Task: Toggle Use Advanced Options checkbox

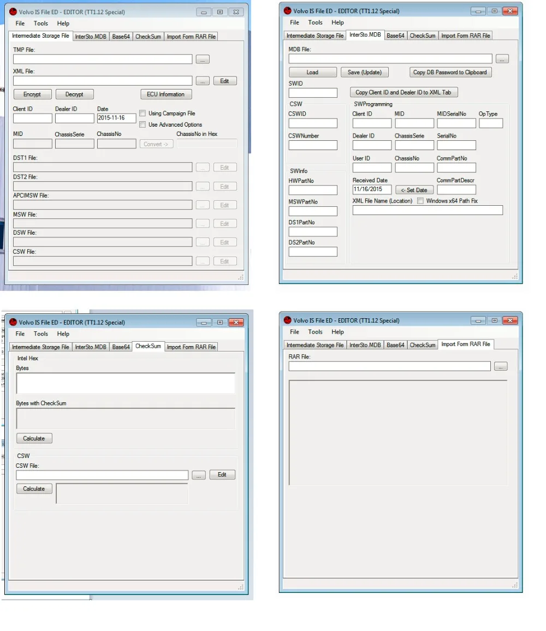Action: click(x=143, y=124)
